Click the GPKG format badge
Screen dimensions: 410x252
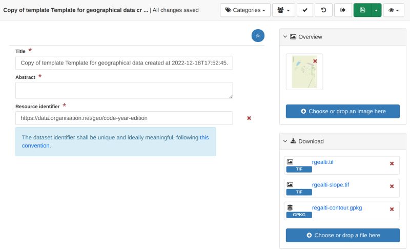(299, 215)
